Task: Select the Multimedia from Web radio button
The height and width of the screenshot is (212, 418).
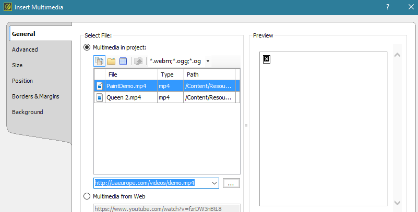Action: tap(87, 196)
